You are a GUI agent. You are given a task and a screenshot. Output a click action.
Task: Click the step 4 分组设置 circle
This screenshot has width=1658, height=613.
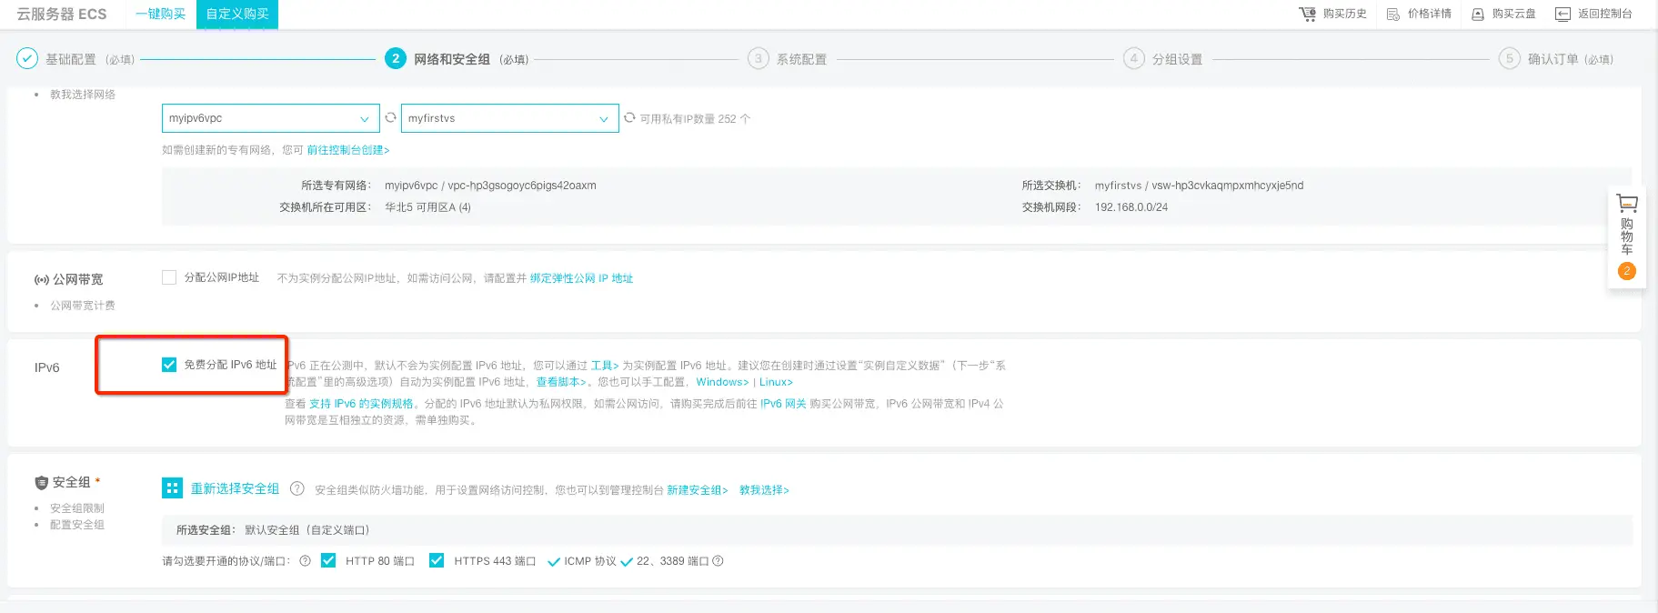coord(1133,58)
